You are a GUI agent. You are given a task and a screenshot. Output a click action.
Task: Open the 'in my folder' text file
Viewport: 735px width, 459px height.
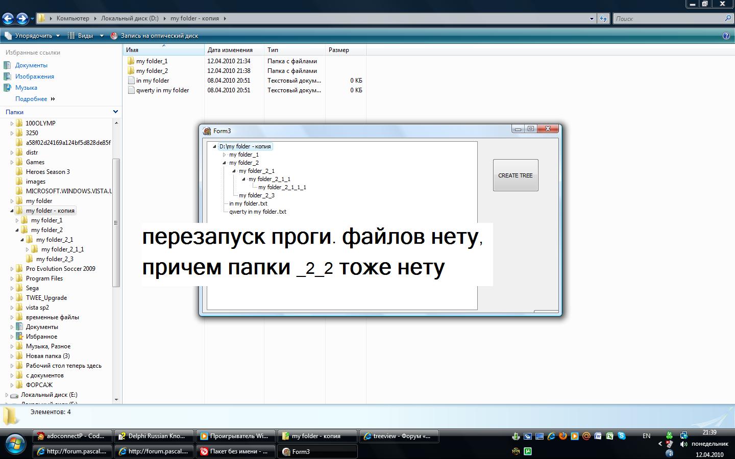tap(152, 81)
